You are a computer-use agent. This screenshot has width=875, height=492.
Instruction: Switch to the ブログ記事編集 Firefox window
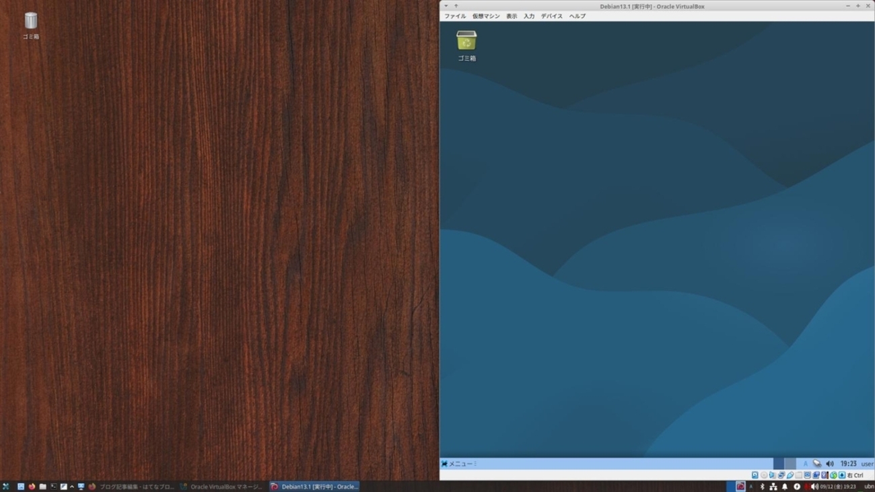pyautogui.click(x=131, y=487)
